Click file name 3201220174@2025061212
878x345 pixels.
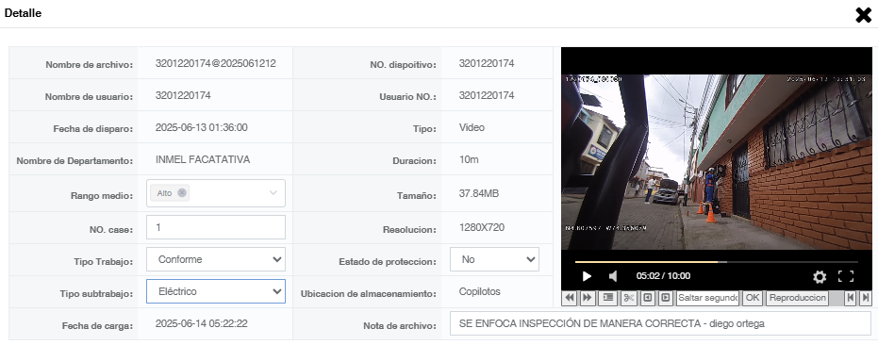216,63
